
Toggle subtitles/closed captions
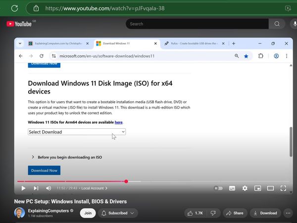point(232,188)
